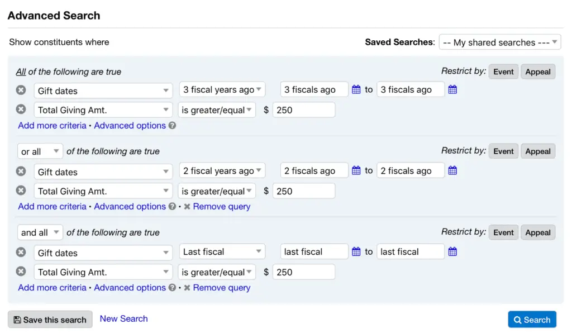Delete the second group's Gift dates criterion
This screenshot has height=333, width=572.
[21, 171]
